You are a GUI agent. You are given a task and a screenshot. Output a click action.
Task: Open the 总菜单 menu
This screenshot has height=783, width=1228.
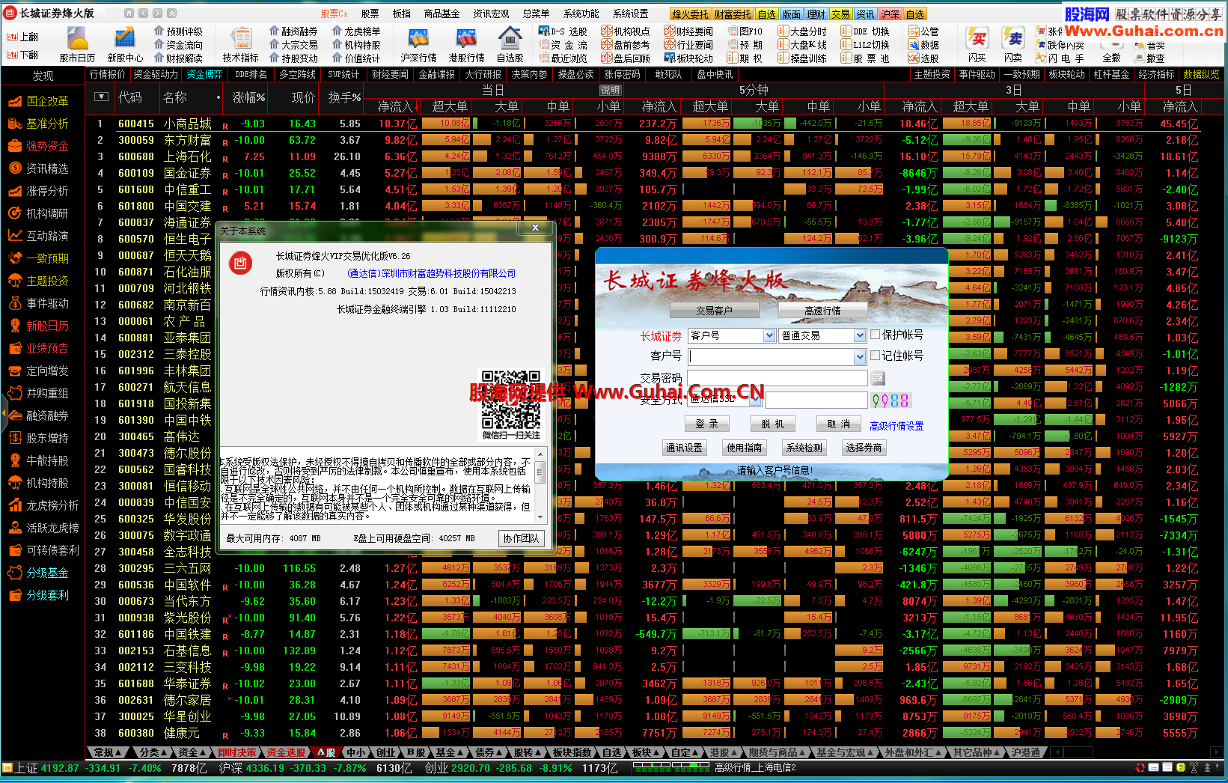(x=536, y=13)
